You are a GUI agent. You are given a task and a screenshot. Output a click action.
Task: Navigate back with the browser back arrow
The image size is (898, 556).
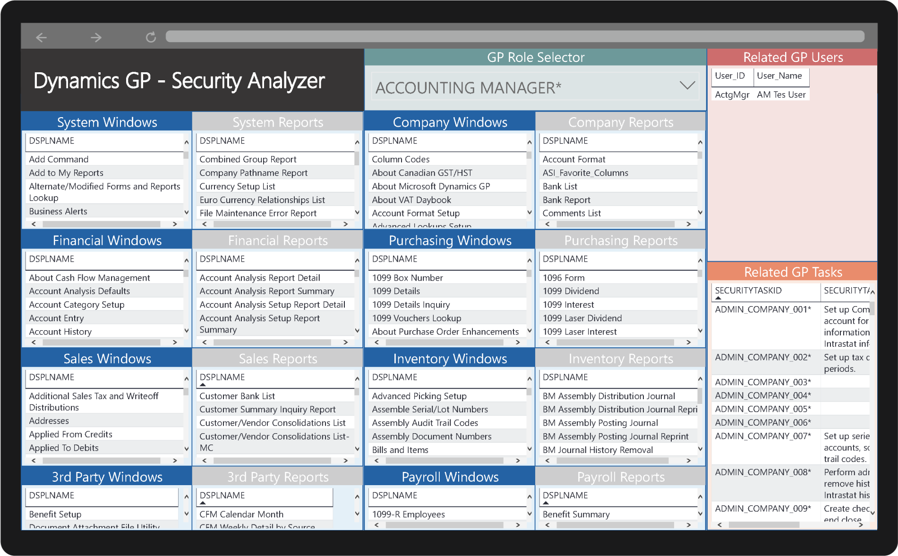[x=42, y=37]
